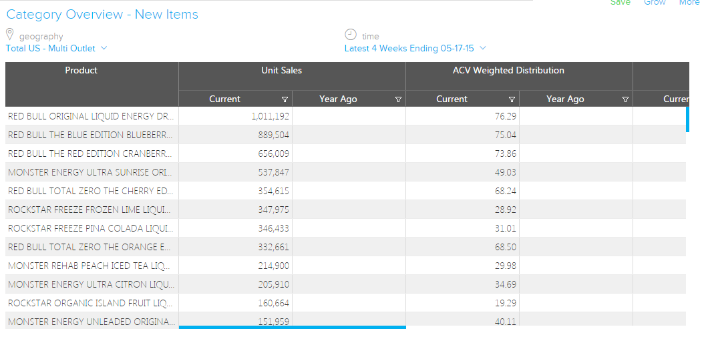The image size is (702, 339).
Task: Click the Save button at top right
Action: [620, 3]
